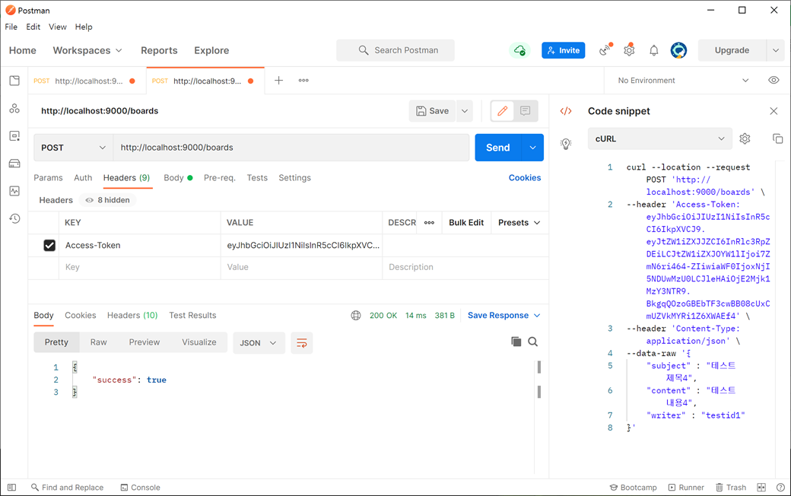
Task: Show the 8 hidden headers
Action: (x=107, y=200)
